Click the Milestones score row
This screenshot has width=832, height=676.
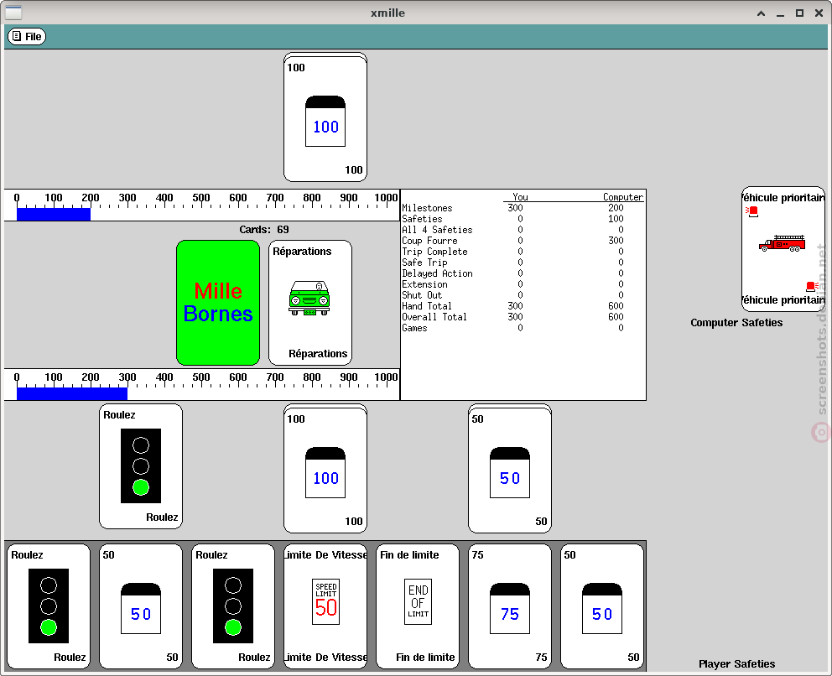coord(523,208)
